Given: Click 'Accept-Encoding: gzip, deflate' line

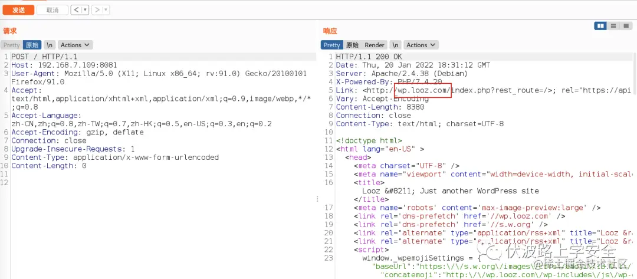Looking at the screenshot, I should tap(77, 132).
